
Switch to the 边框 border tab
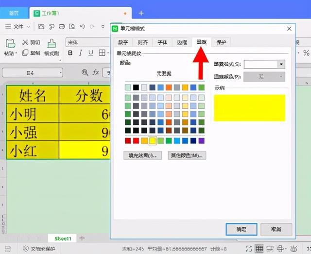click(182, 43)
